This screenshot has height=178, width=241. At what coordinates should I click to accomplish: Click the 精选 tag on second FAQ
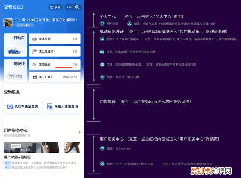click(x=7, y=167)
